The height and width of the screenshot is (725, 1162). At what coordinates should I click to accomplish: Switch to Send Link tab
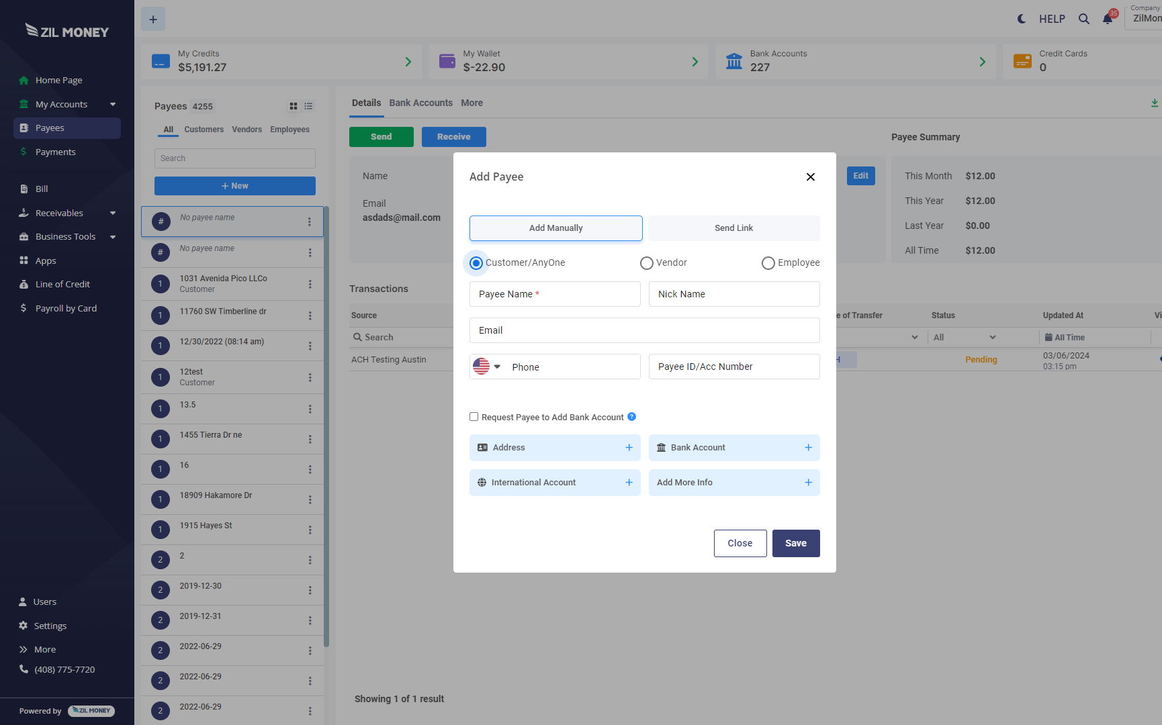(x=733, y=228)
